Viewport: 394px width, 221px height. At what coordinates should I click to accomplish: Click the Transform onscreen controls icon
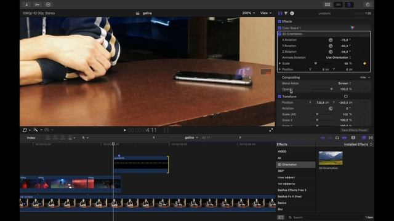(346, 96)
